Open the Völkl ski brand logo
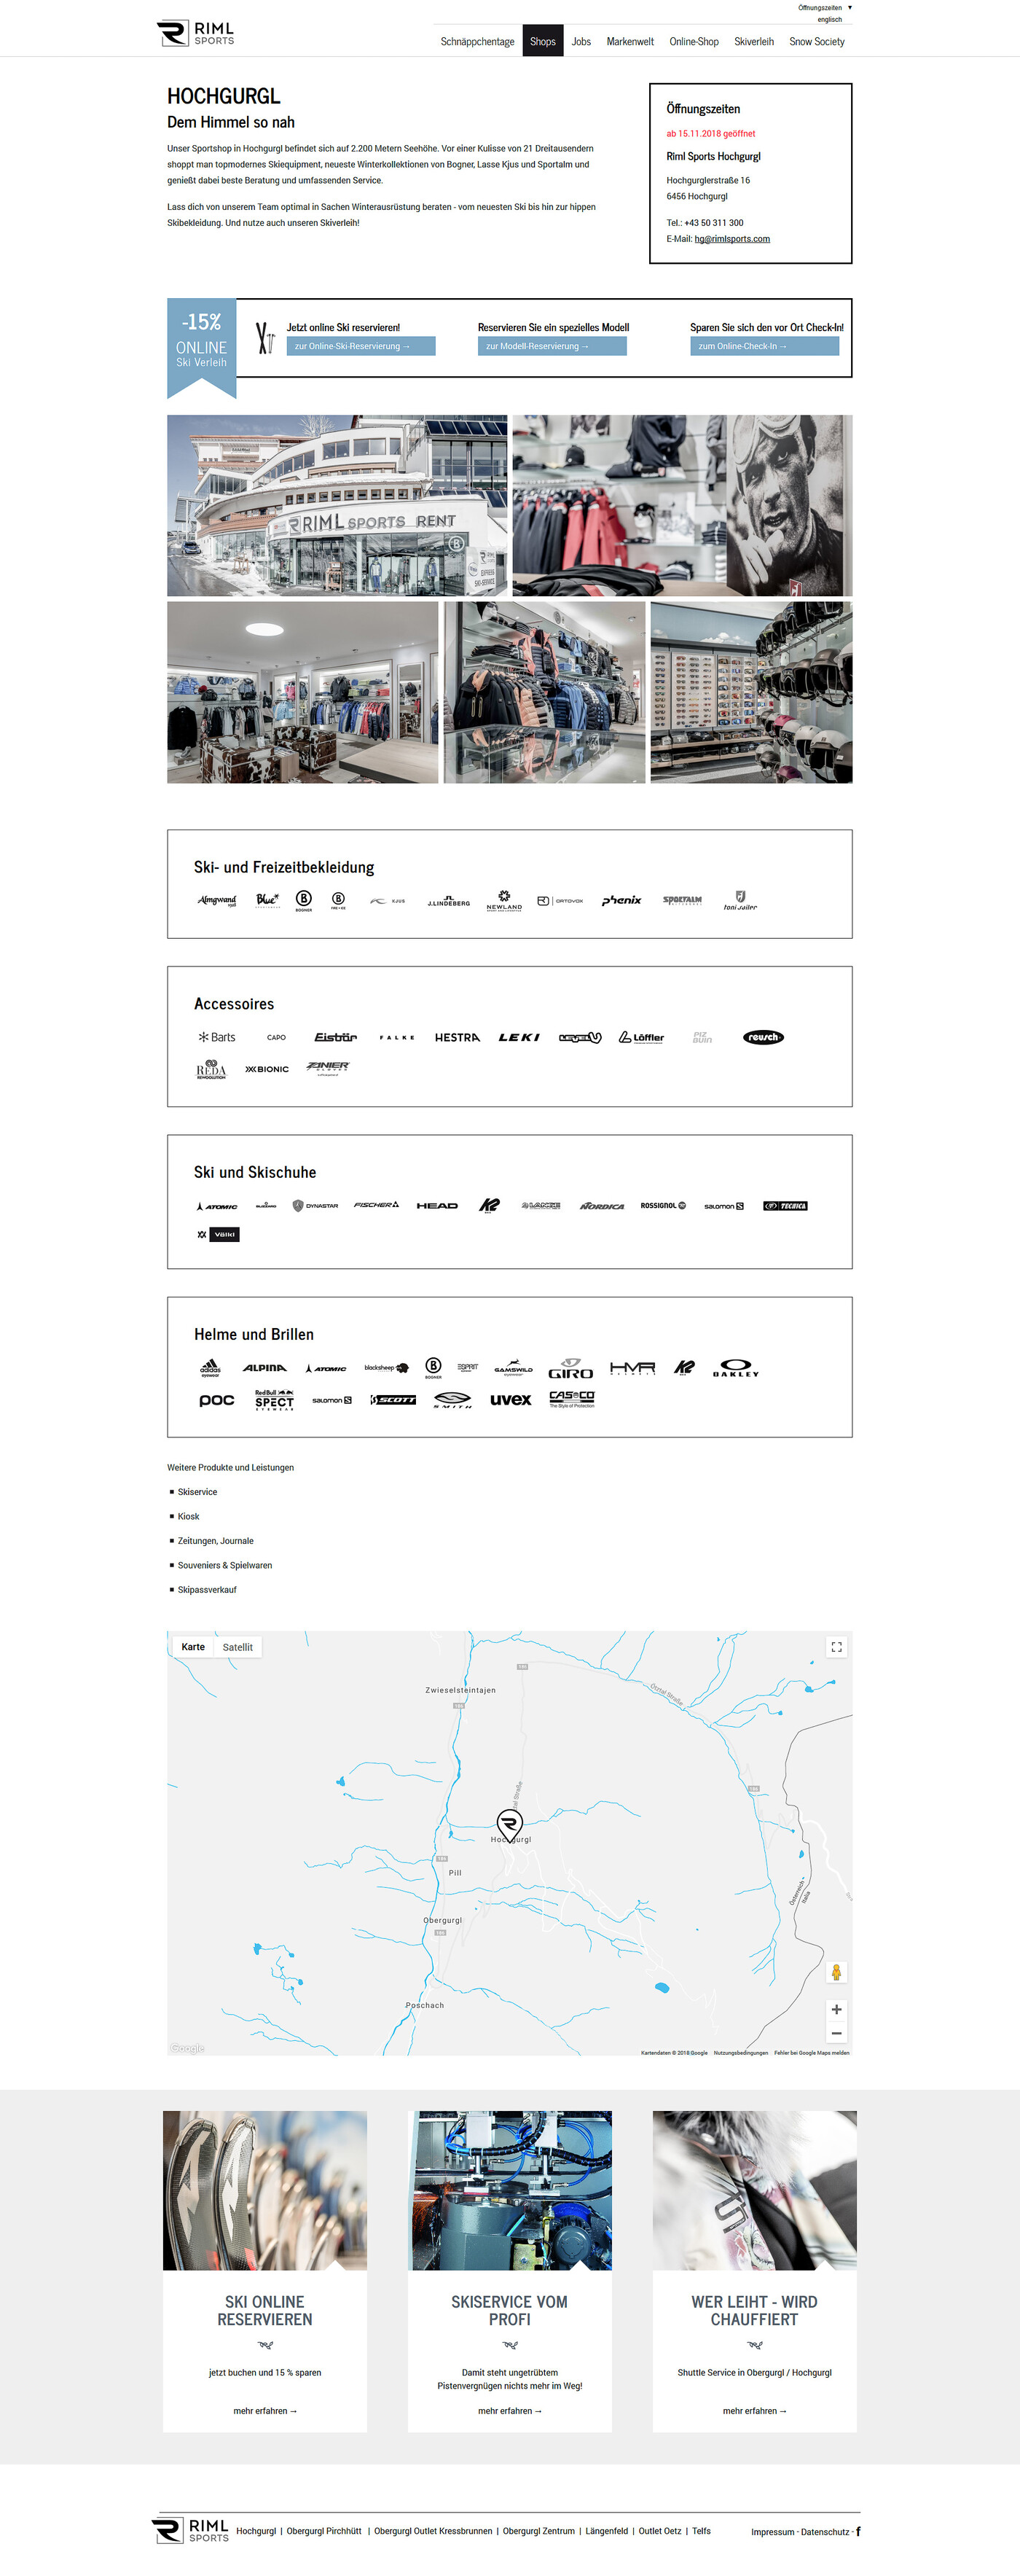 [x=218, y=1234]
